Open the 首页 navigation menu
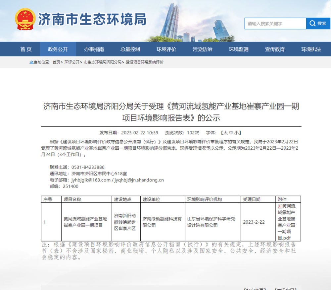 26,49
